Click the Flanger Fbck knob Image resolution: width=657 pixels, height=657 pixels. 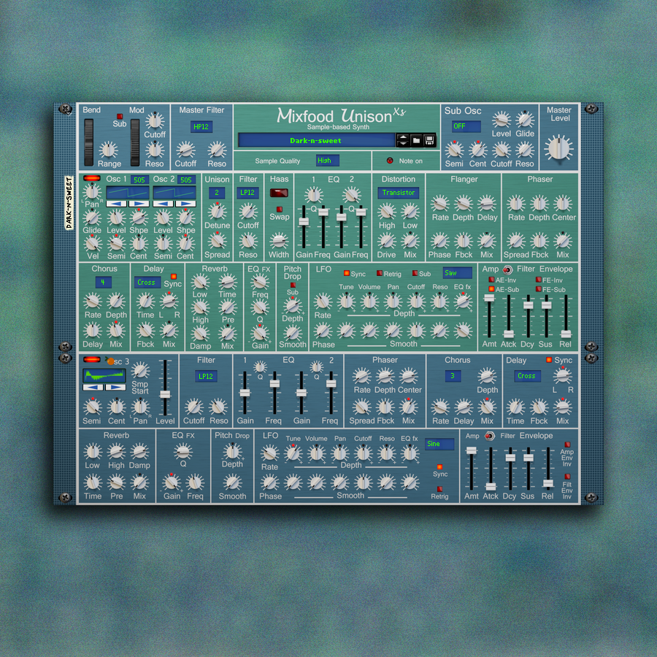pos(464,242)
